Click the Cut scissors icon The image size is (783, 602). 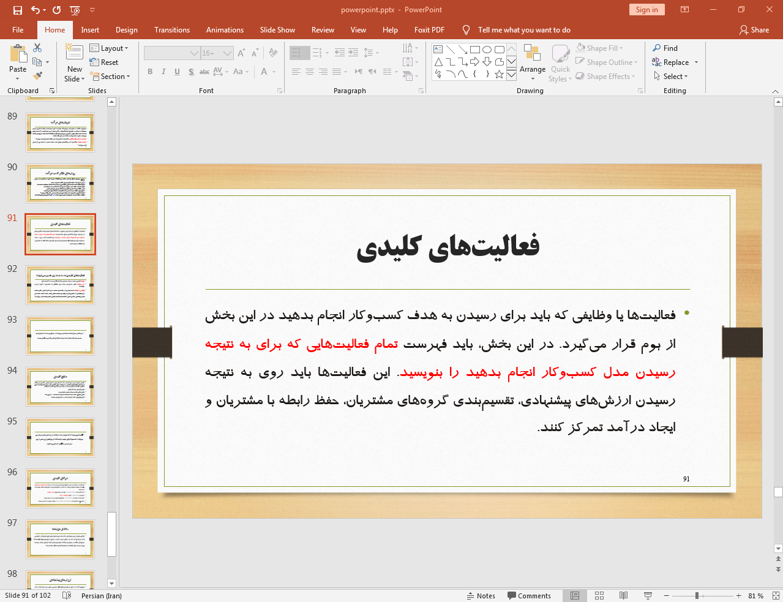pyautogui.click(x=37, y=48)
